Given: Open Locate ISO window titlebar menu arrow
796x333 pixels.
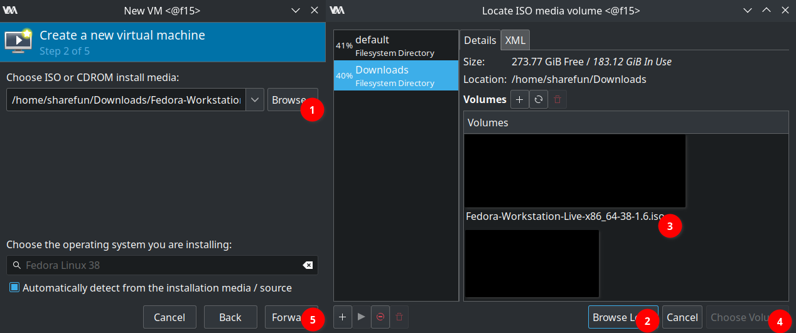Looking at the screenshot, I should pos(747,10).
